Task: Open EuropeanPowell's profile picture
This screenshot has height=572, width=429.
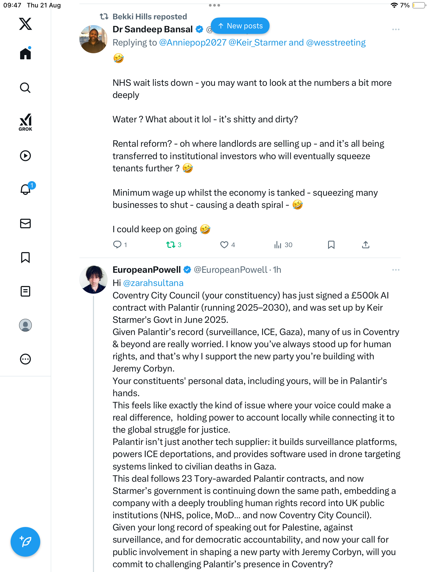Action: [93, 280]
